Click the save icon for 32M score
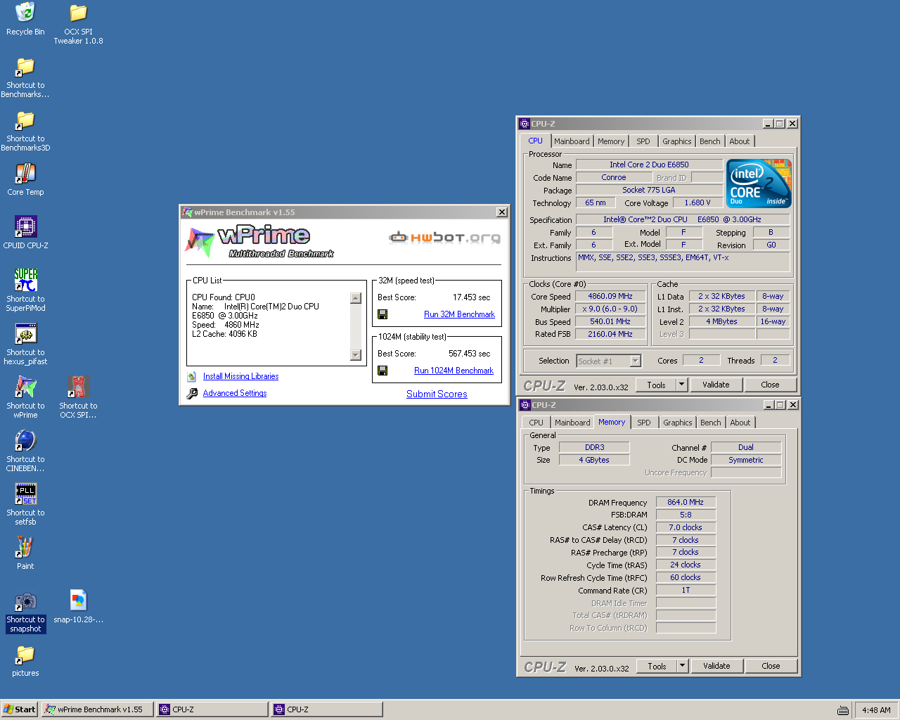The height and width of the screenshot is (720, 900). (382, 314)
